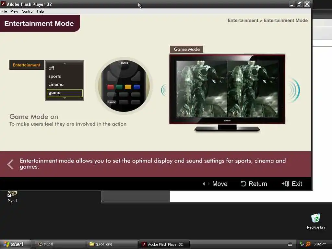Click the network tray icon

[x=302, y=244]
